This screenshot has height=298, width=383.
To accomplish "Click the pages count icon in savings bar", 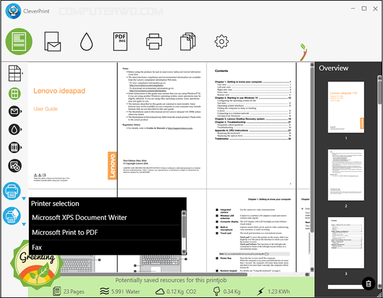I will tap(57, 291).
